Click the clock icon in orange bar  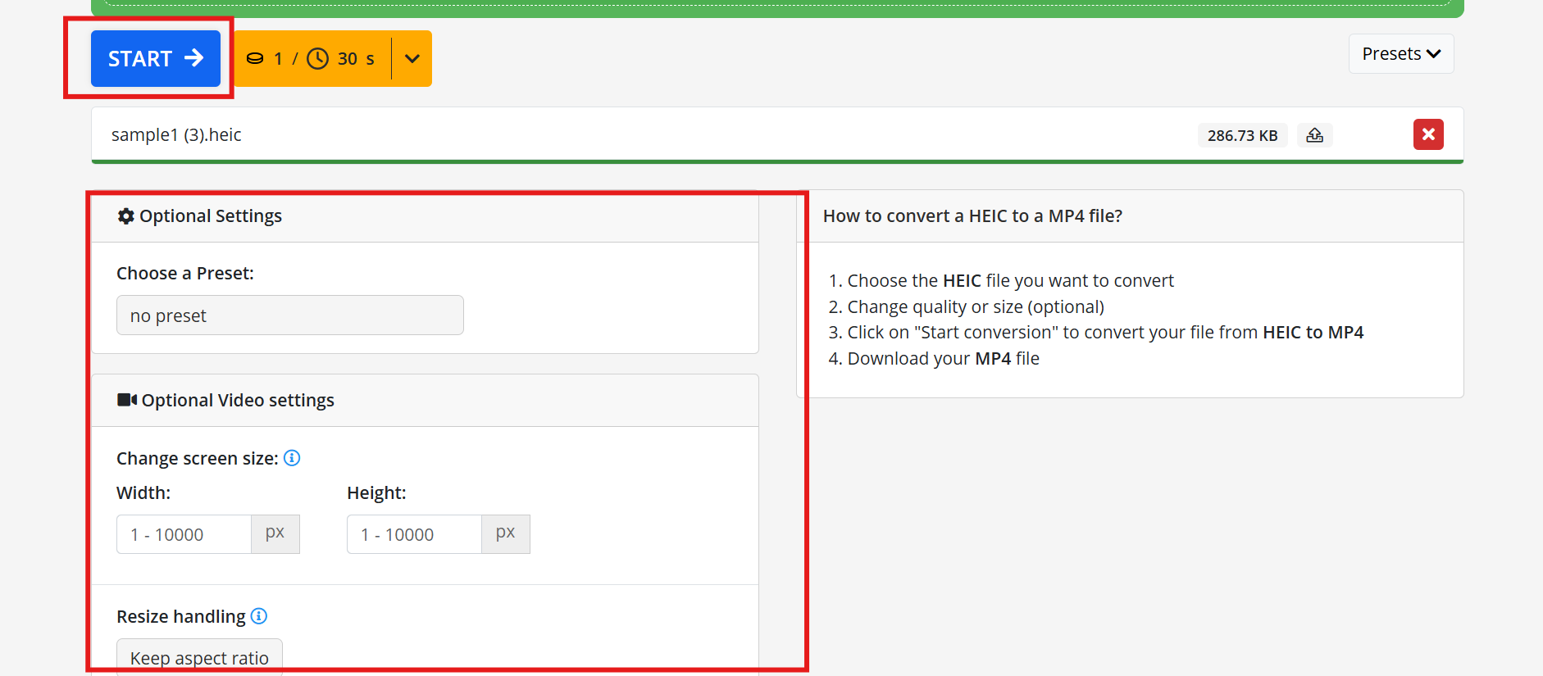click(318, 58)
